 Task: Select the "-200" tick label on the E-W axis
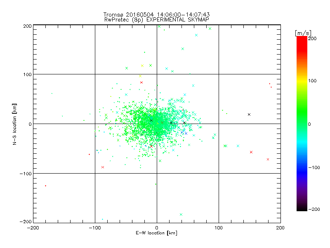coord(33,228)
